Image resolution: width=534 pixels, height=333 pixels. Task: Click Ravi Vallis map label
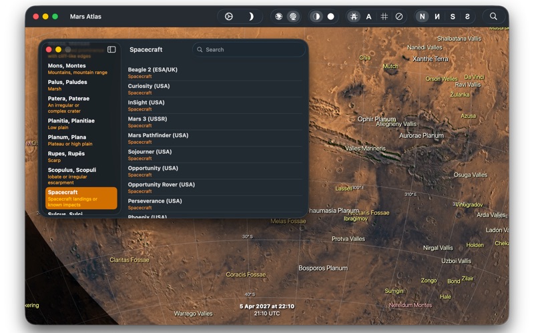point(468,85)
